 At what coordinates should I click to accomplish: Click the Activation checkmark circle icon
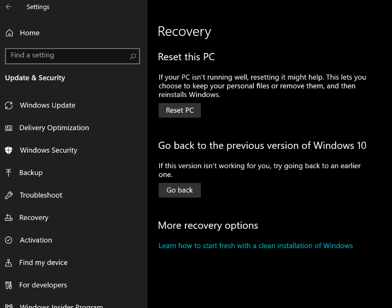8,240
